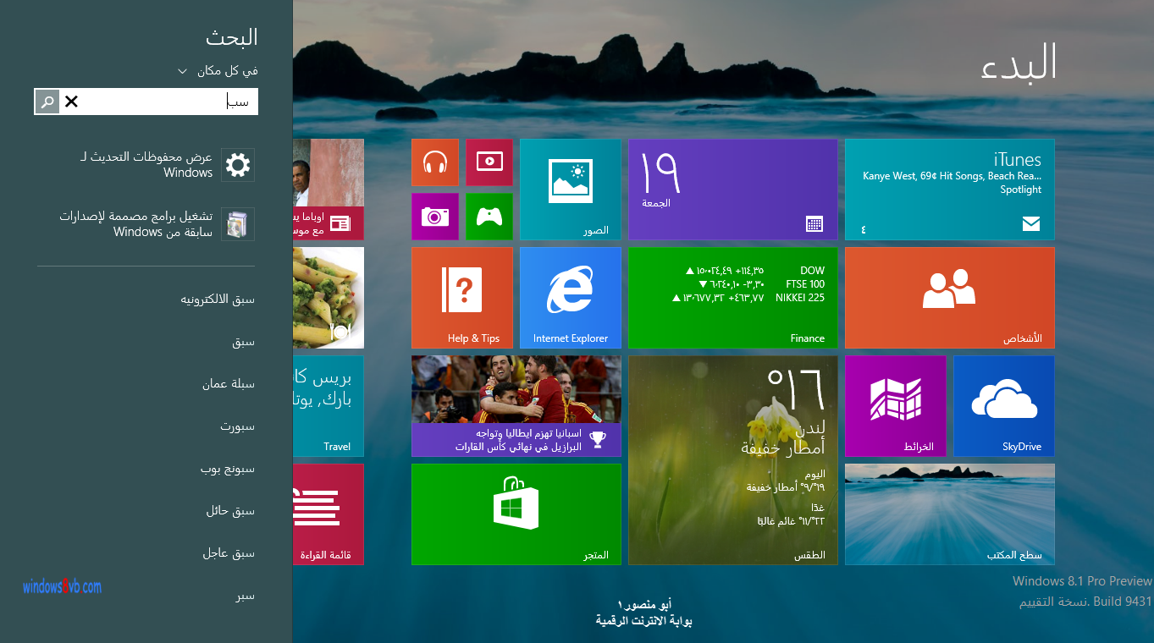This screenshot has width=1154, height=643.
Task: Clear the search box with X button
Action: click(x=72, y=102)
